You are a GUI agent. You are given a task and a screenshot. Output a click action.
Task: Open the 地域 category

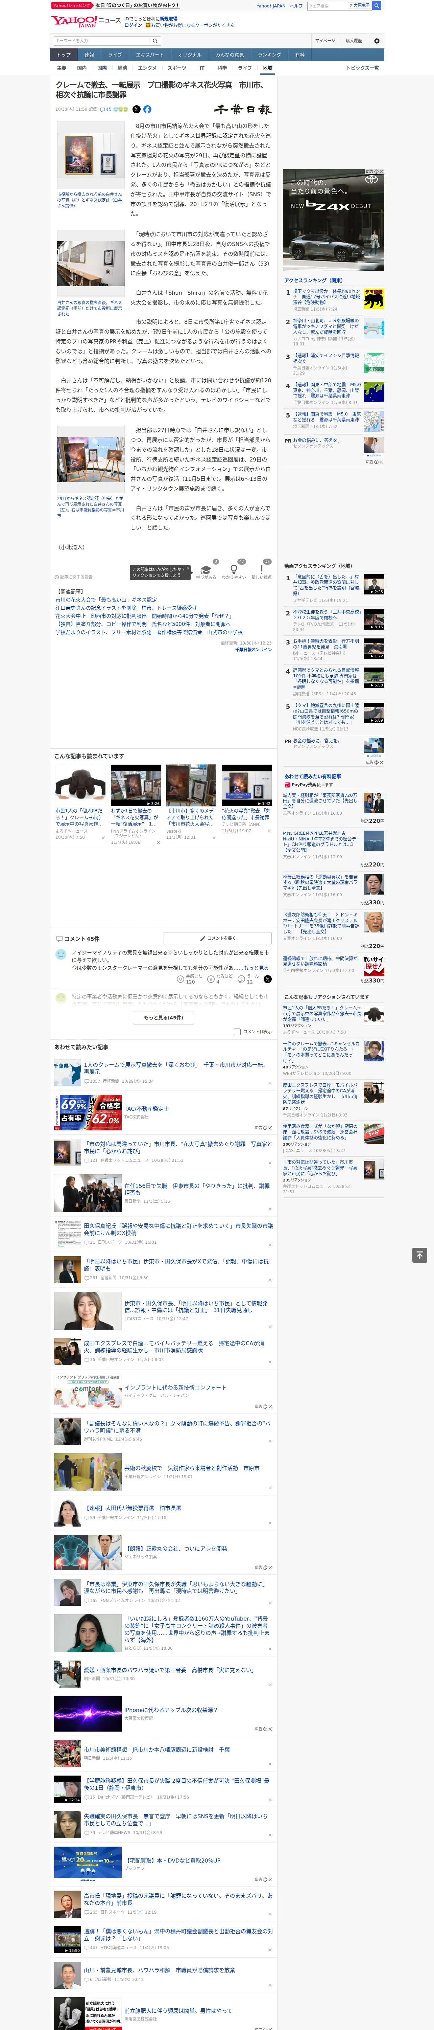coord(268,68)
